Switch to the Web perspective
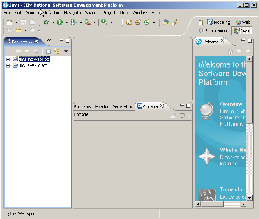The image size is (259, 219). (243, 22)
